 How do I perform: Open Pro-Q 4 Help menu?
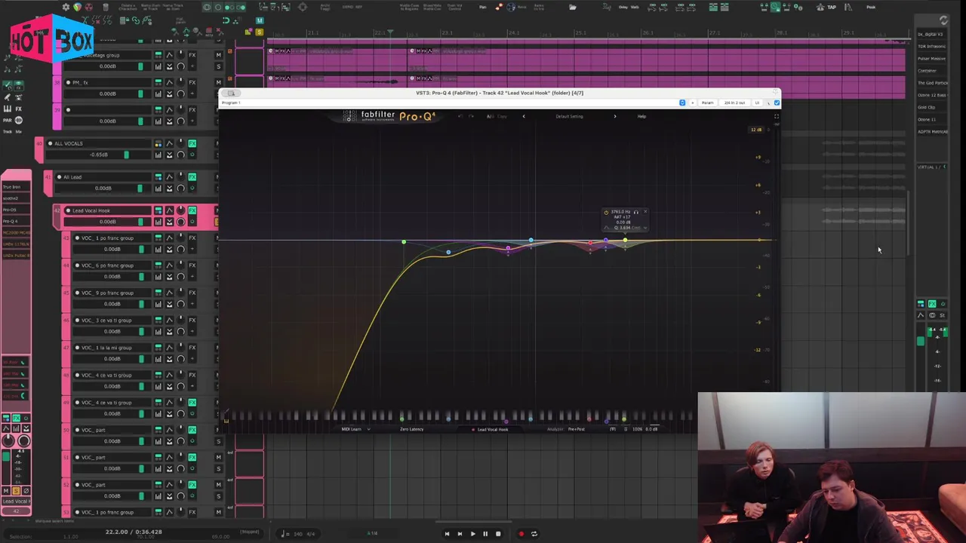641,116
